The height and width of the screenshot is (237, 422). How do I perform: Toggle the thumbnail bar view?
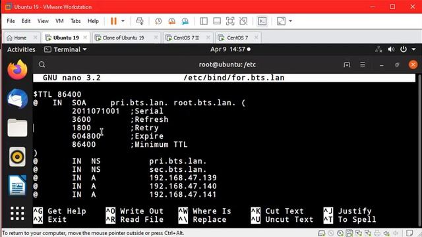pyautogui.click(x=217, y=21)
